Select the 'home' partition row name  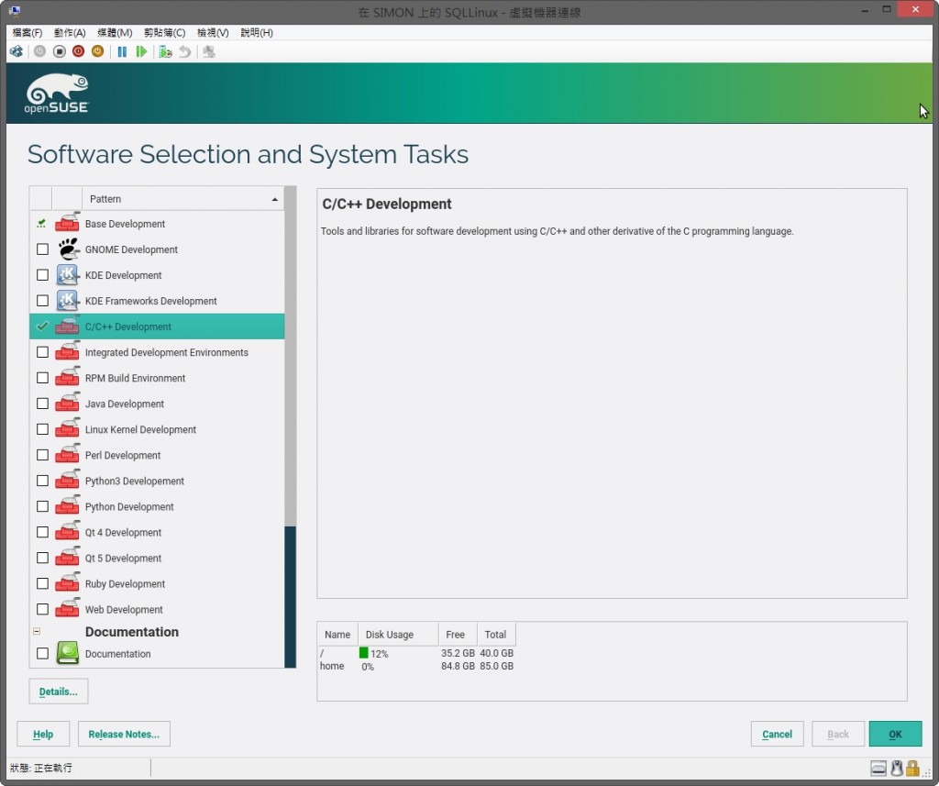(x=332, y=666)
